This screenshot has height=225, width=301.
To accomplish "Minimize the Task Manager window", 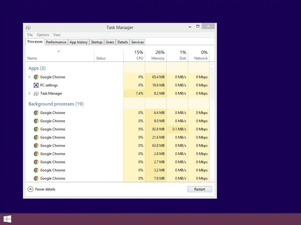I will [190, 27].
